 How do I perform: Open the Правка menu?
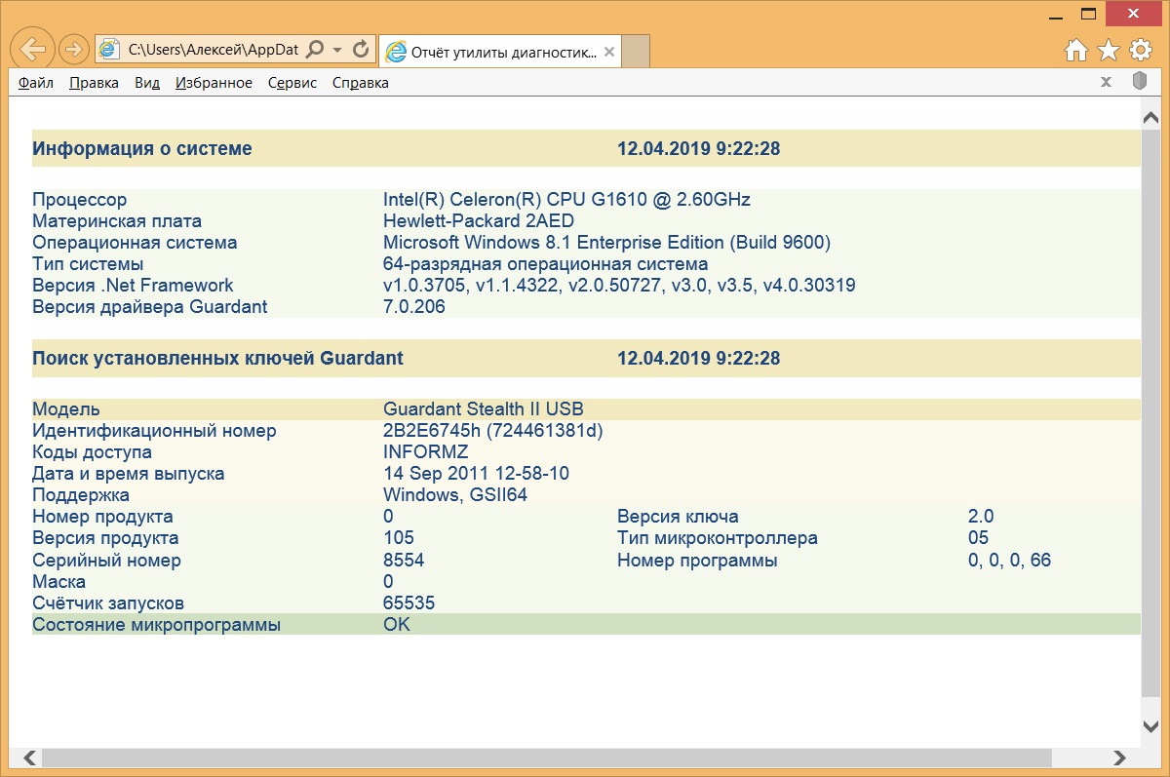[x=94, y=83]
